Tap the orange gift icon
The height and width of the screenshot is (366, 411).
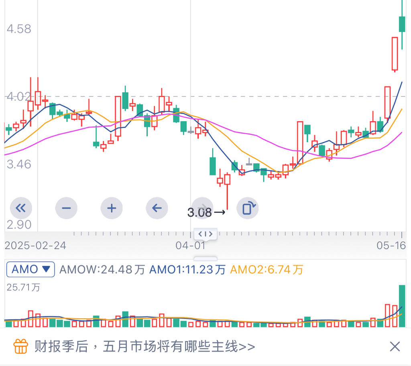21,347
